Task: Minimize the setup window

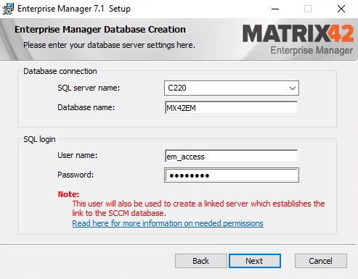Action: [x=275, y=9]
